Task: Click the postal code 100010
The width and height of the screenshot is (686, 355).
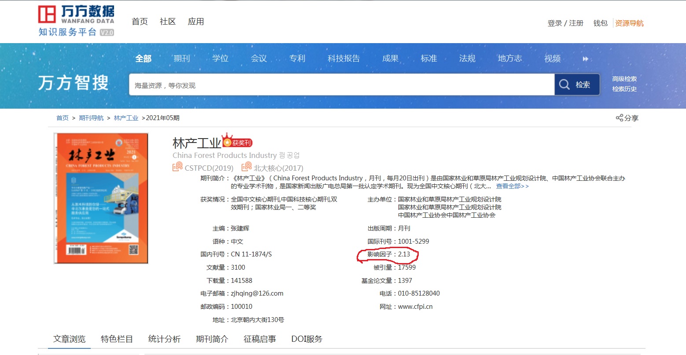Action: pos(242,307)
